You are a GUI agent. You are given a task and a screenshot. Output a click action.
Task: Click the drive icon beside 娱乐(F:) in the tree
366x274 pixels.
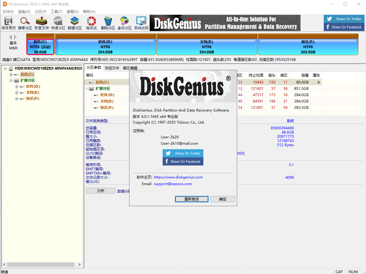[22, 99]
